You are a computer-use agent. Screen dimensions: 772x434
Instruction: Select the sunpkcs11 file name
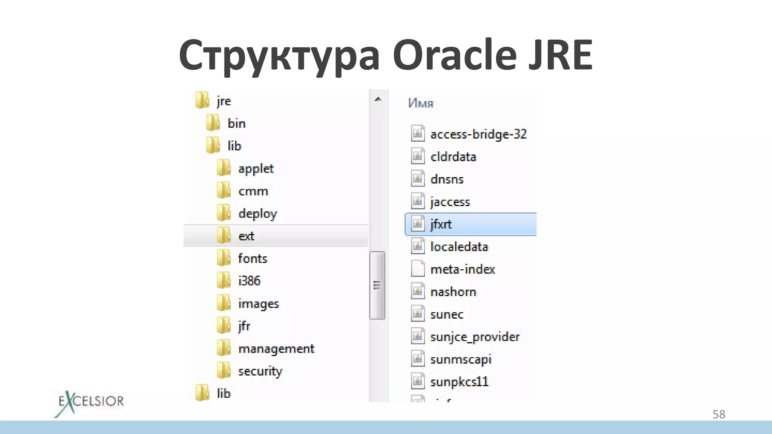(459, 382)
